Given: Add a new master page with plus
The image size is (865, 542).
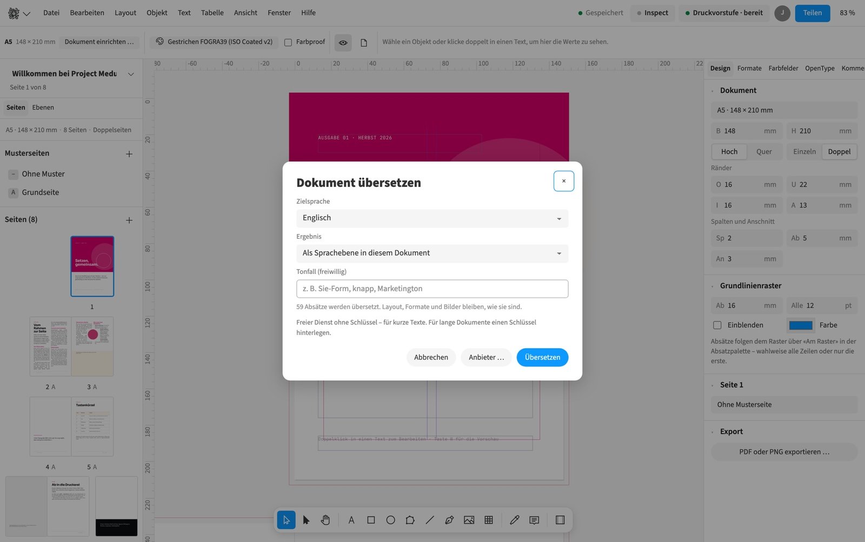Looking at the screenshot, I should point(129,154).
